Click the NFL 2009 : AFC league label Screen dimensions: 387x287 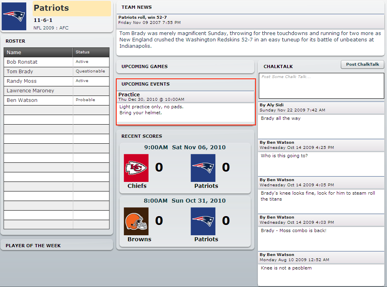(x=51, y=28)
